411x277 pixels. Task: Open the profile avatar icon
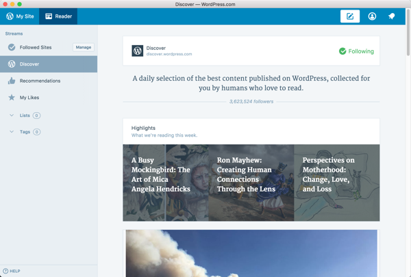tap(372, 16)
